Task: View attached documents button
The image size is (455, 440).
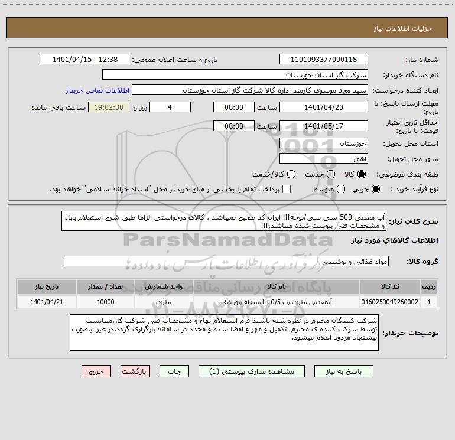Action: click(252, 371)
